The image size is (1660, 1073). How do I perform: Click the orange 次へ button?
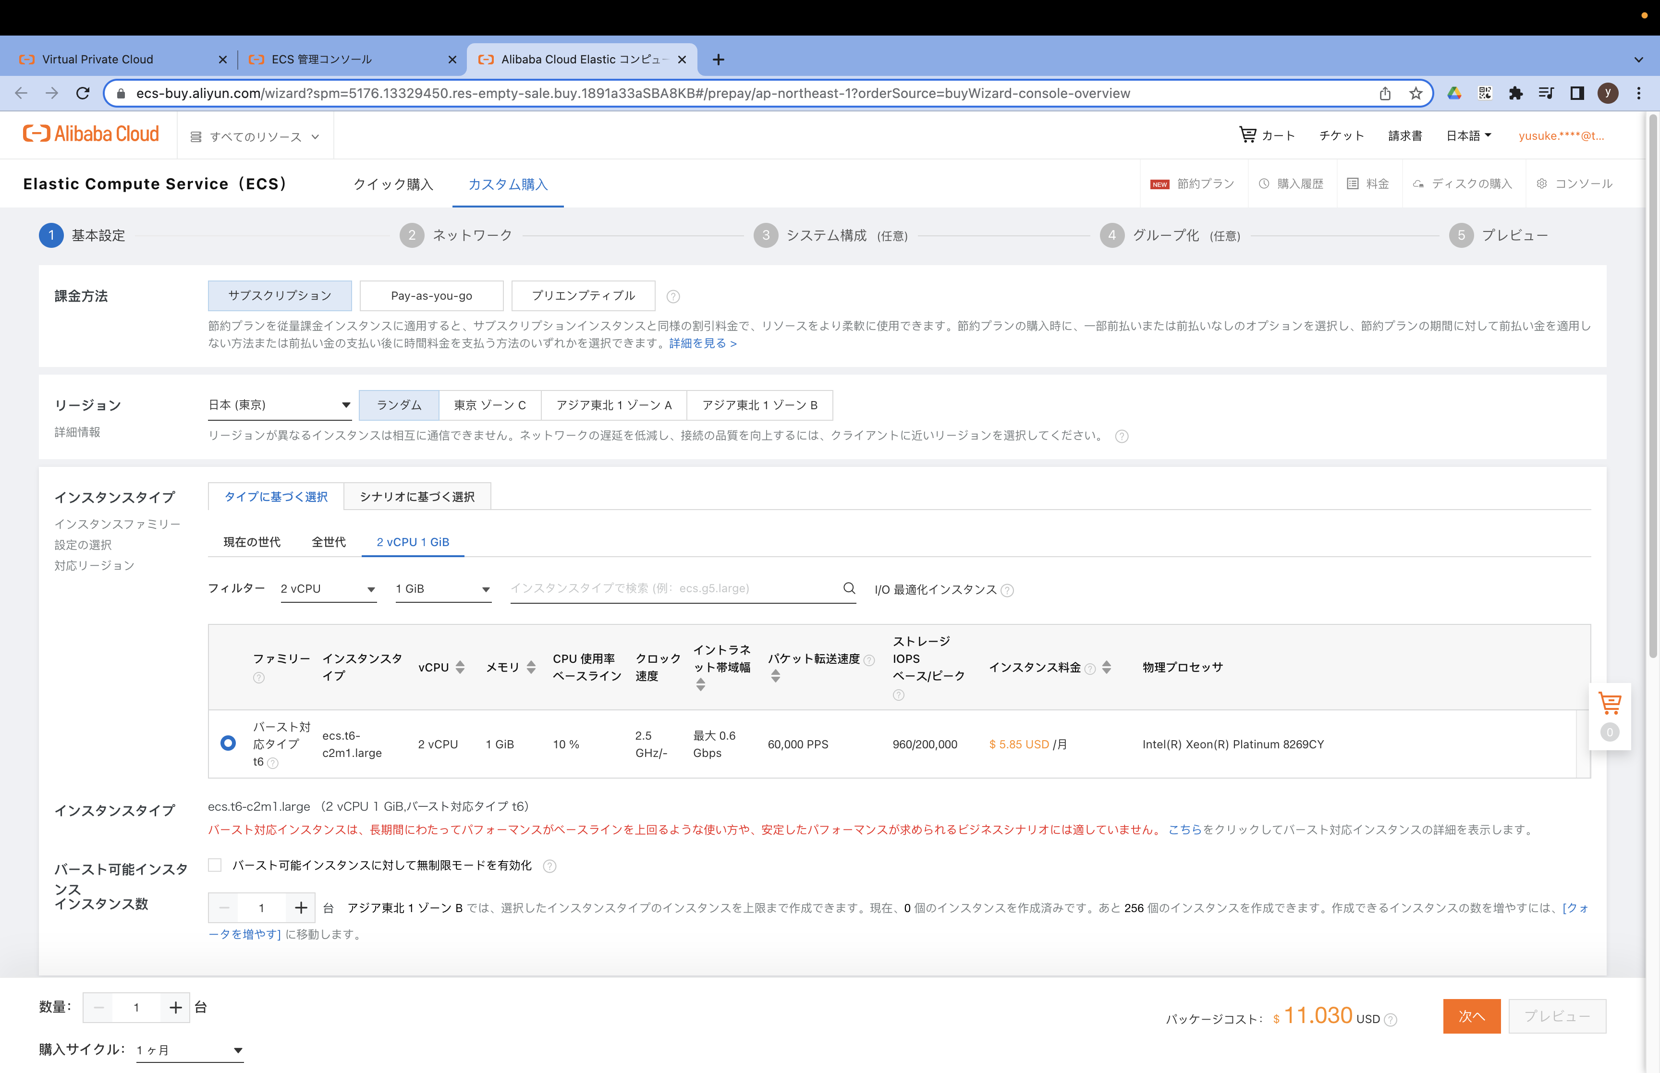pos(1471,1016)
